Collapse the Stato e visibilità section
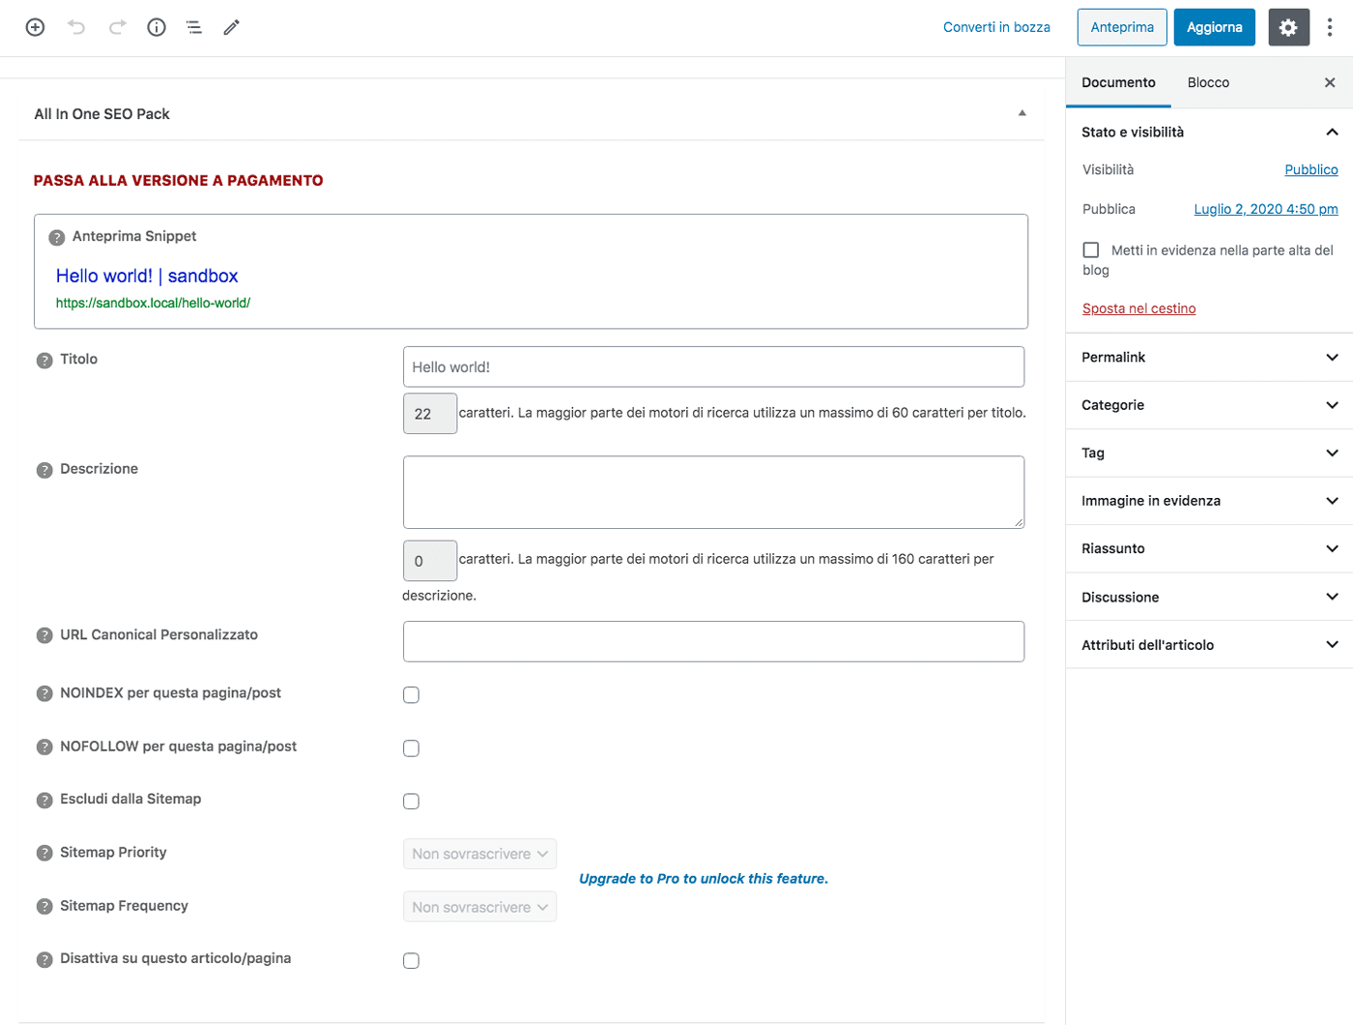This screenshot has height=1025, width=1353. [1209, 132]
